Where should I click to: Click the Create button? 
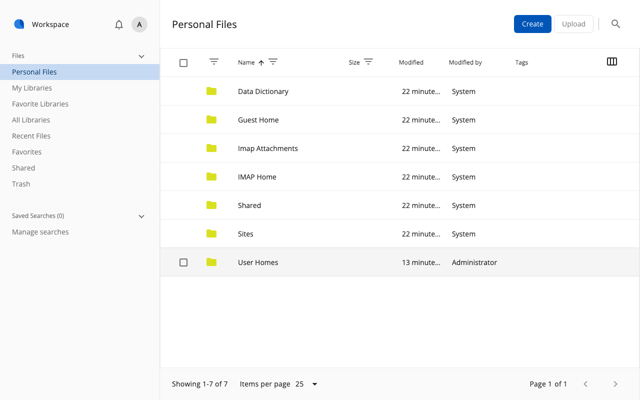point(532,24)
